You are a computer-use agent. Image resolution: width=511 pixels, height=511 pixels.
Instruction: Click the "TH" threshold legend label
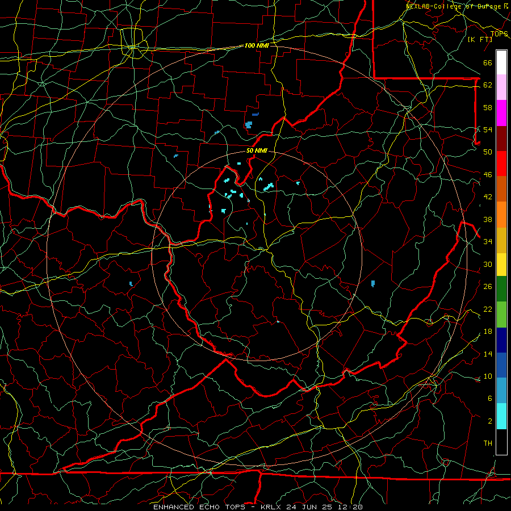[488, 443]
